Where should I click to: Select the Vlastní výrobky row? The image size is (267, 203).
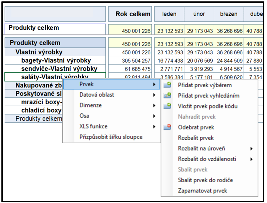click(55, 52)
